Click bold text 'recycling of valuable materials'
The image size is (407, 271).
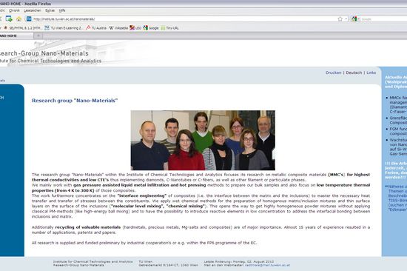(88, 227)
